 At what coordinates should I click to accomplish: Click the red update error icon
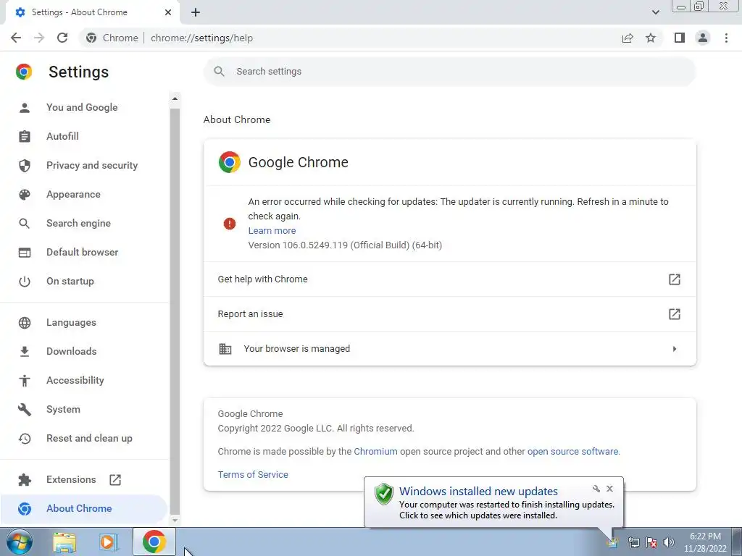click(230, 224)
